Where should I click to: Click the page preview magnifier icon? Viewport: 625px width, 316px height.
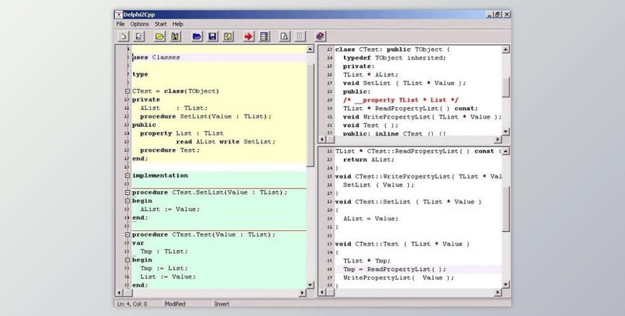pyautogui.click(x=284, y=37)
